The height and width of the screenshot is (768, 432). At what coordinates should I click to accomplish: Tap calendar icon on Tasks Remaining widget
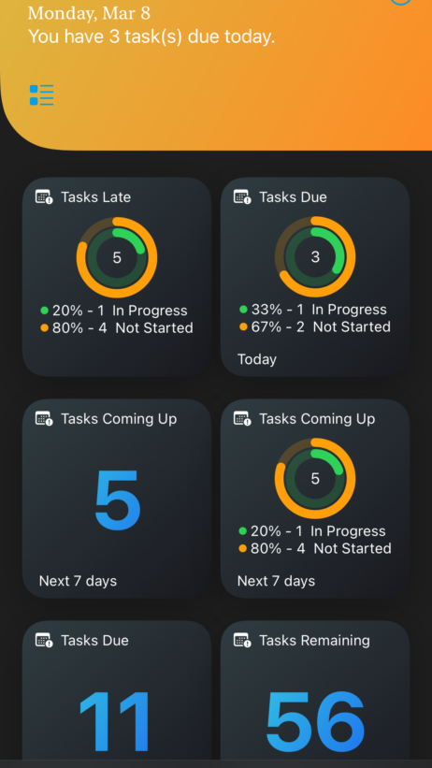coord(242,640)
